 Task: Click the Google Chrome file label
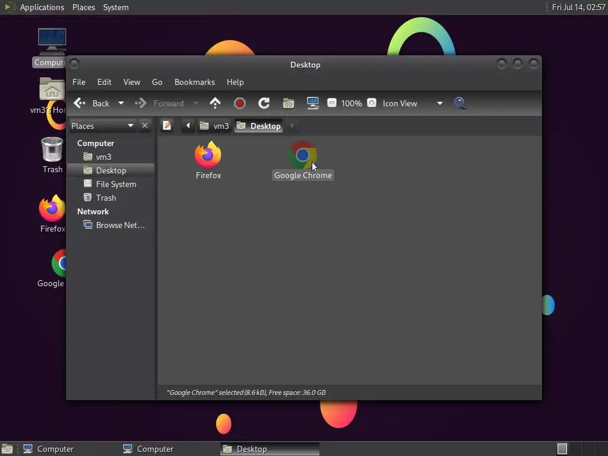coord(303,175)
